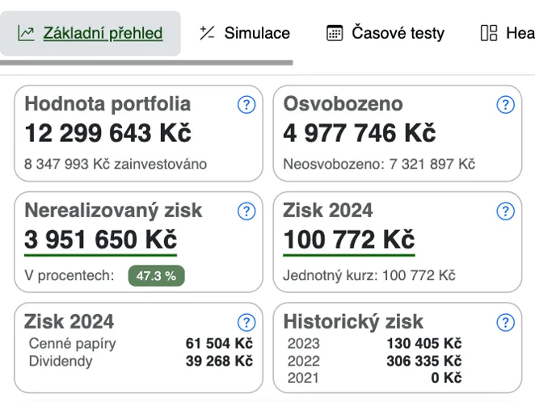
Task: Open help on Cenné papíry profit card
Action: [x=246, y=322]
